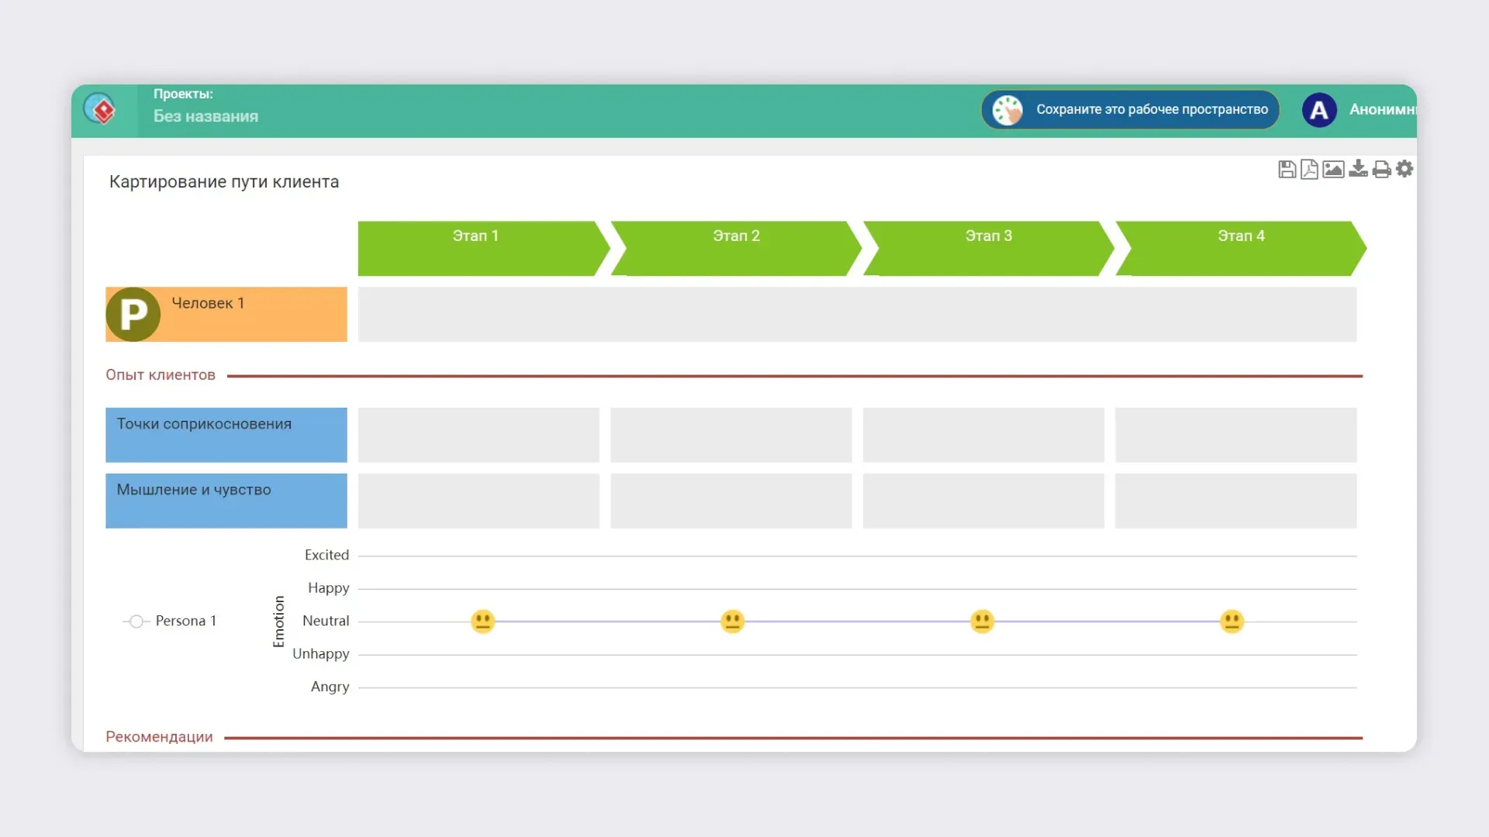This screenshot has width=1489, height=837.
Task: Open the Без названия project name
Action: [206, 116]
